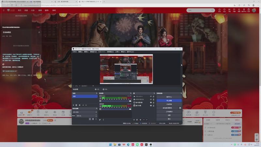The height and width of the screenshot is (147, 261).
Task: Lock the window capture source
Action: pos(153,106)
